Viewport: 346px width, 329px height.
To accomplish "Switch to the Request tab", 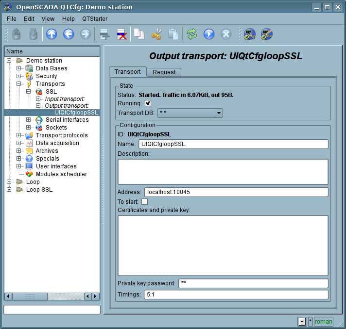I will coord(164,72).
